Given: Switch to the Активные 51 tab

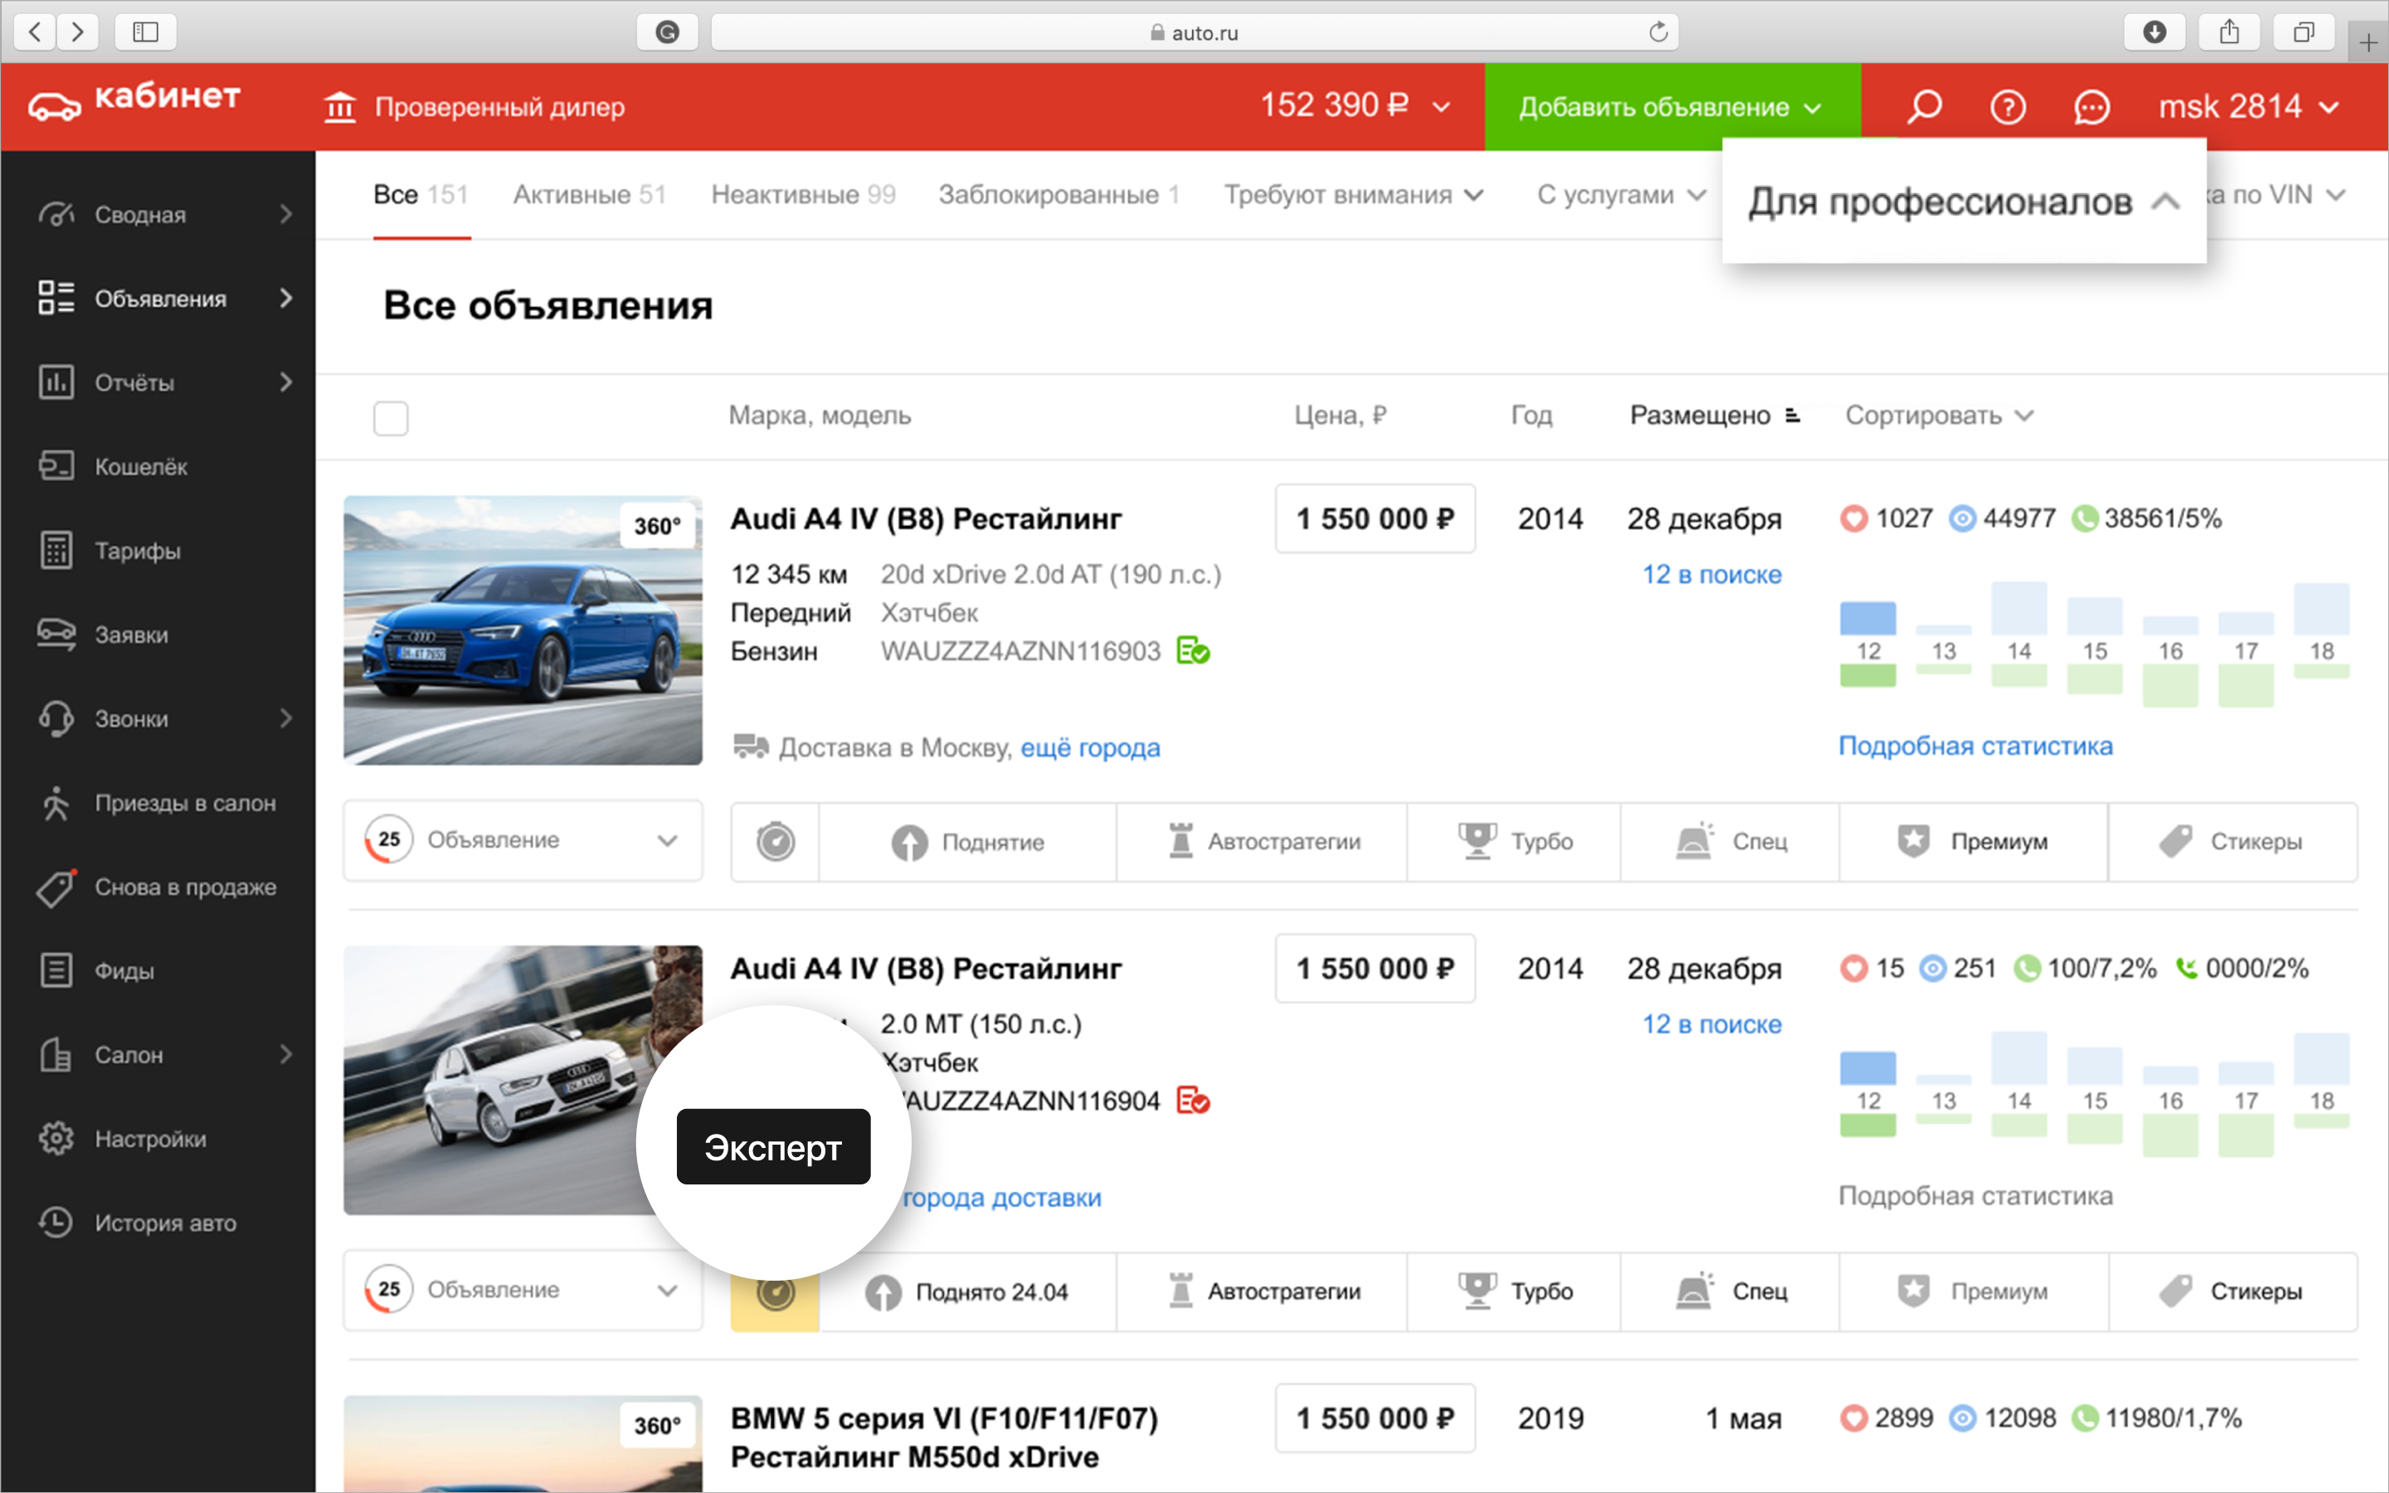Looking at the screenshot, I should click(589, 195).
